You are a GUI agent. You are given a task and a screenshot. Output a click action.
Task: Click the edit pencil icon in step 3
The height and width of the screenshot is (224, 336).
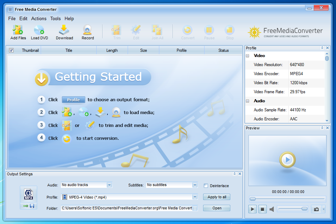pyautogui.click(x=90, y=125)
